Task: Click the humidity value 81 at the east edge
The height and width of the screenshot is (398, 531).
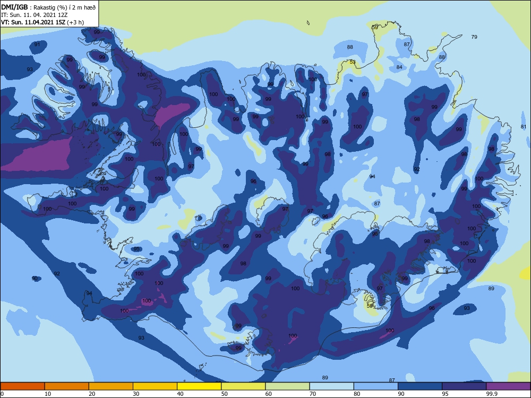Action: coord(524,127)
